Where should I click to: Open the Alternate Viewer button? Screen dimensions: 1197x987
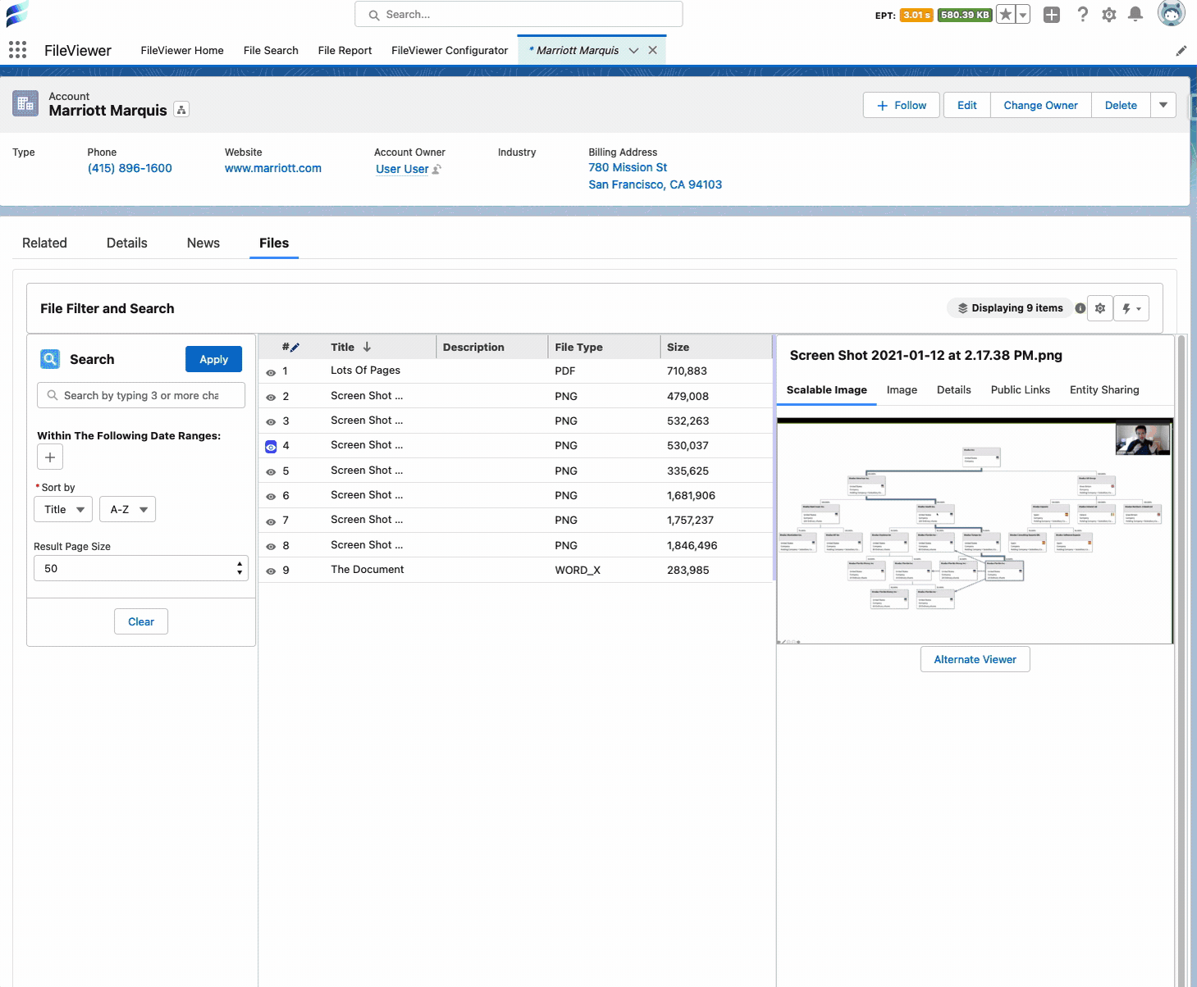pyautogui.click(x=975, y=659)
